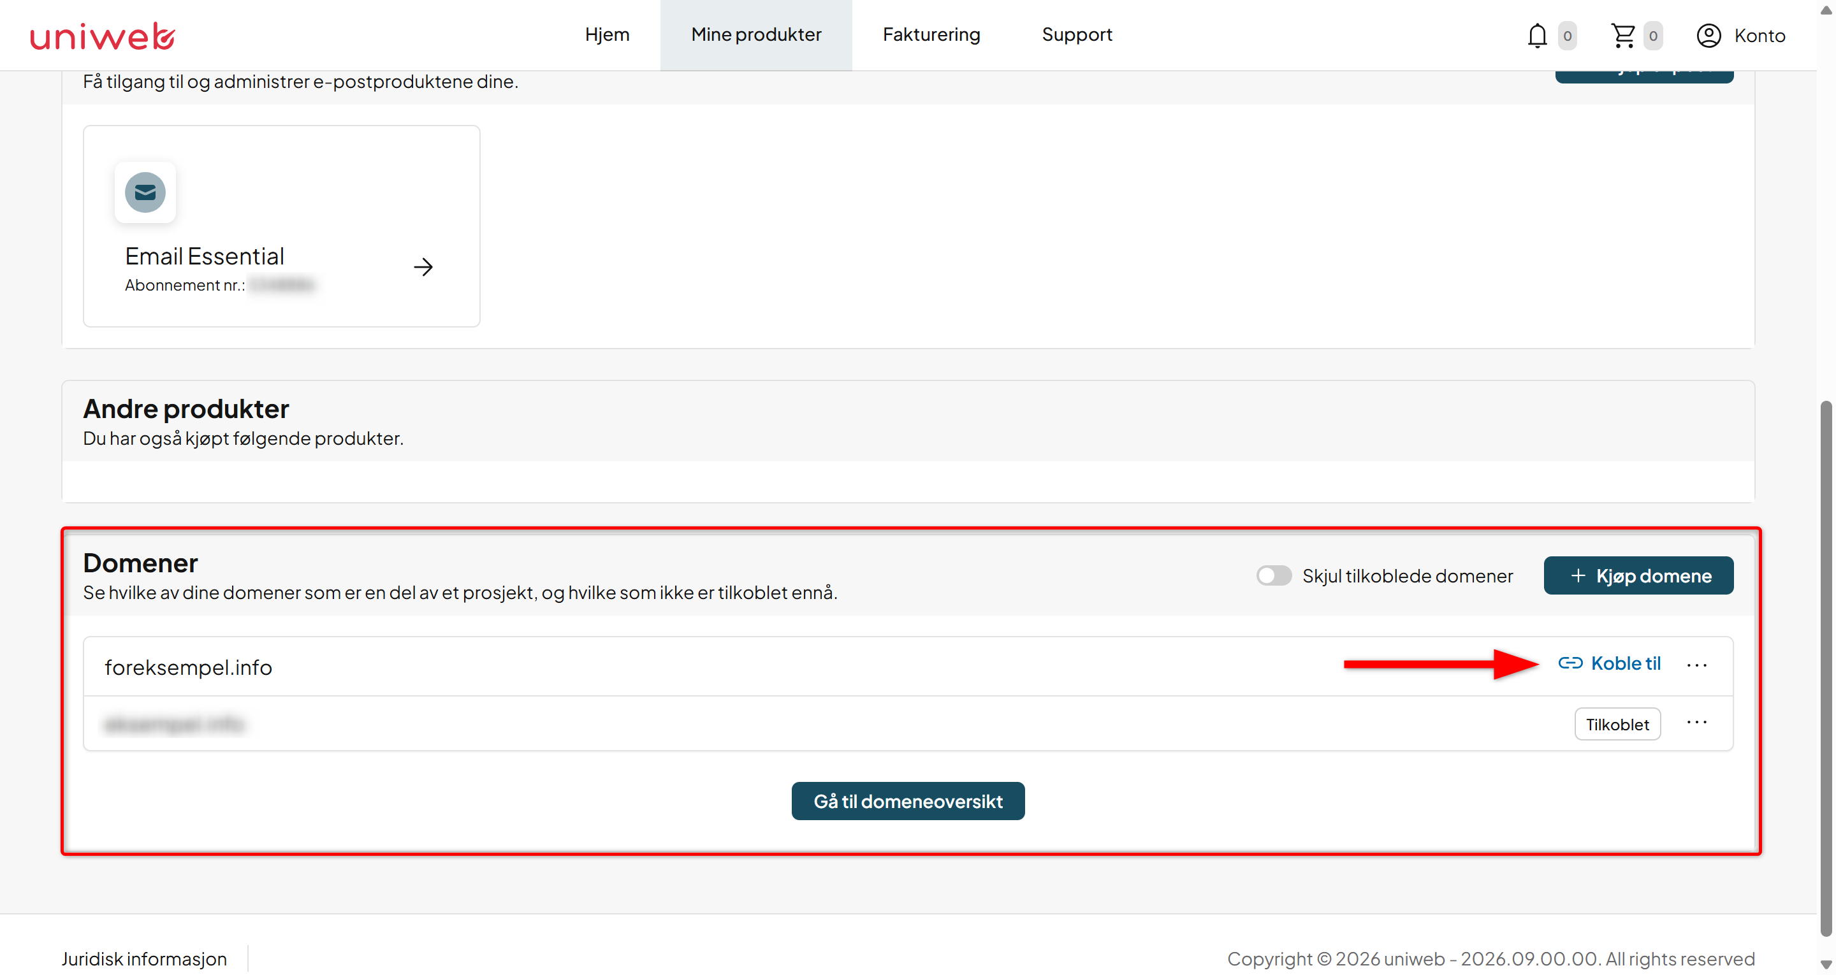Open three-dot menu for Tilkoblet domain
The image size is (1836, 975).
1696,723
